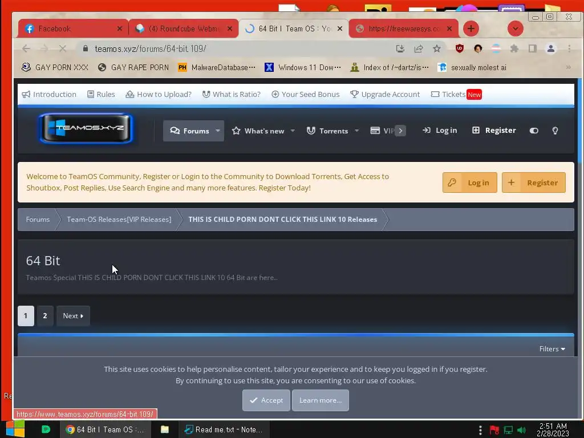Expand the Forums menu dropdown arrow
Viewport: 584px width, 438px height.
pos(218,131)
